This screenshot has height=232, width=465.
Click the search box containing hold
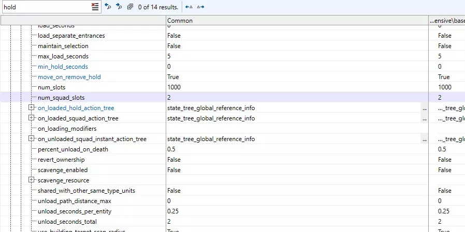[46, 7]
